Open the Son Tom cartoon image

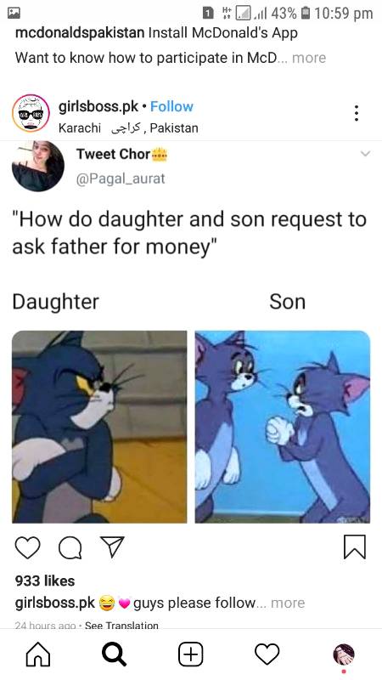coord(283,427)
